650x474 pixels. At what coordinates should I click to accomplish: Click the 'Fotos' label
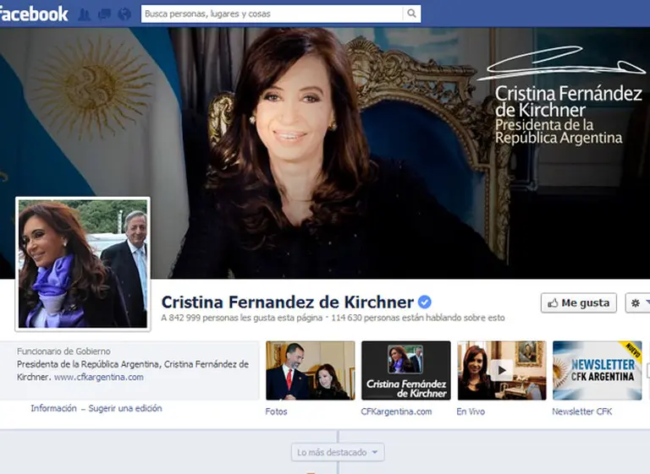tap(276, 411)
